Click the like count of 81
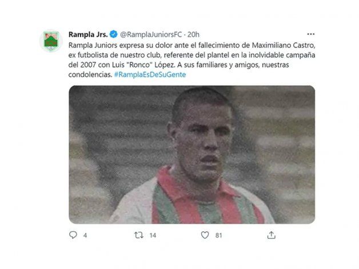The height and width of the screenshot is (269, 359). pyautogui.click(x=218, y=235)
